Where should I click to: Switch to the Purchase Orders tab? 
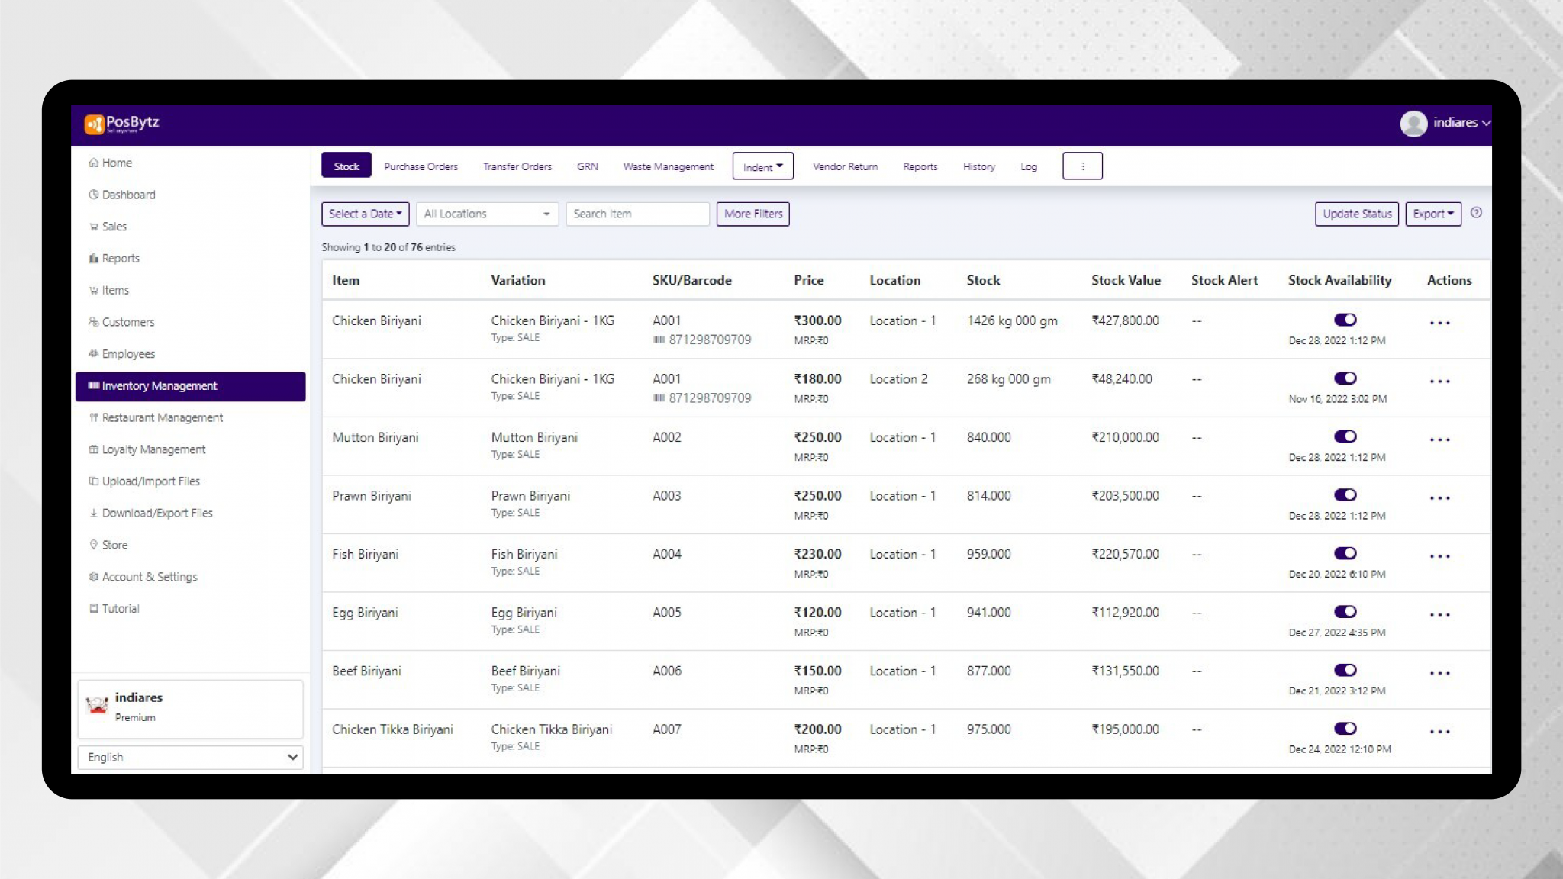(x=421, y=166)
